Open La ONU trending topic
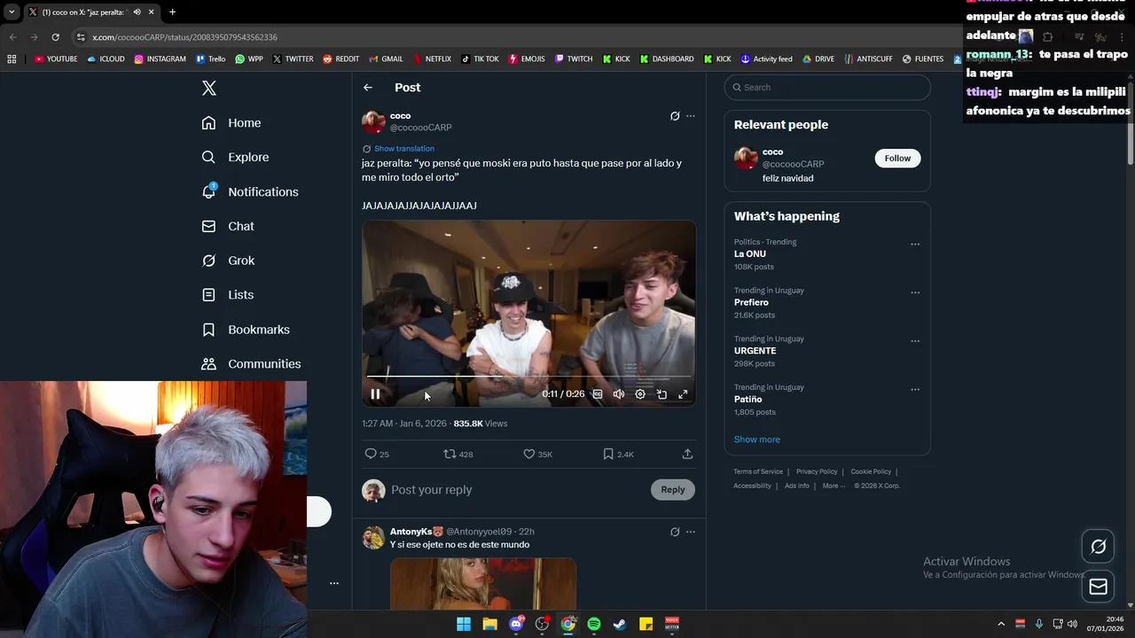The width and height of the screenshot is (1135, 638). (x=750, y=254)
